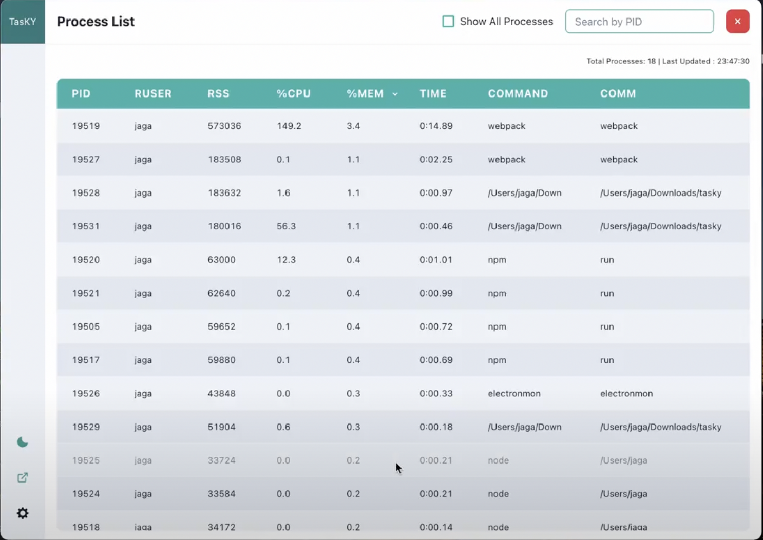The image size is (763, 540).
Task: Click the sort chevron next to %MEM
Action: pyautogui.click(x=395, y=94)
